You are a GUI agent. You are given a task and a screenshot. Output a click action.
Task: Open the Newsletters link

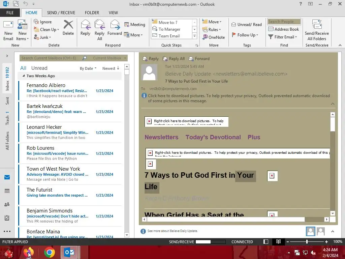tap(161, 137)
